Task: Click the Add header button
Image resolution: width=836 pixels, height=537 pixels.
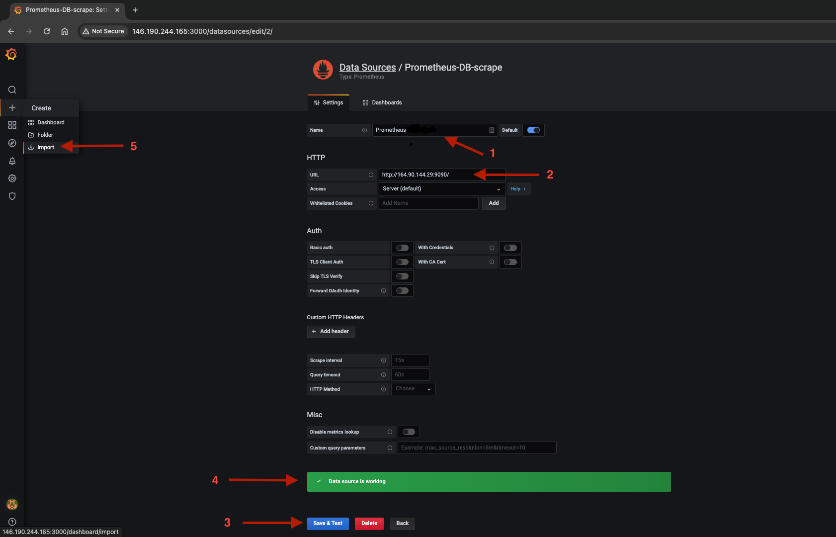Action: coord(331,332)
